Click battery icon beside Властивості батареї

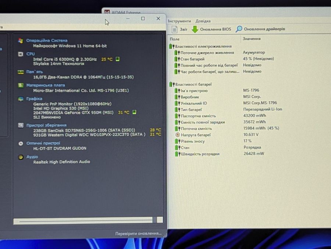[x=172, y=85]
